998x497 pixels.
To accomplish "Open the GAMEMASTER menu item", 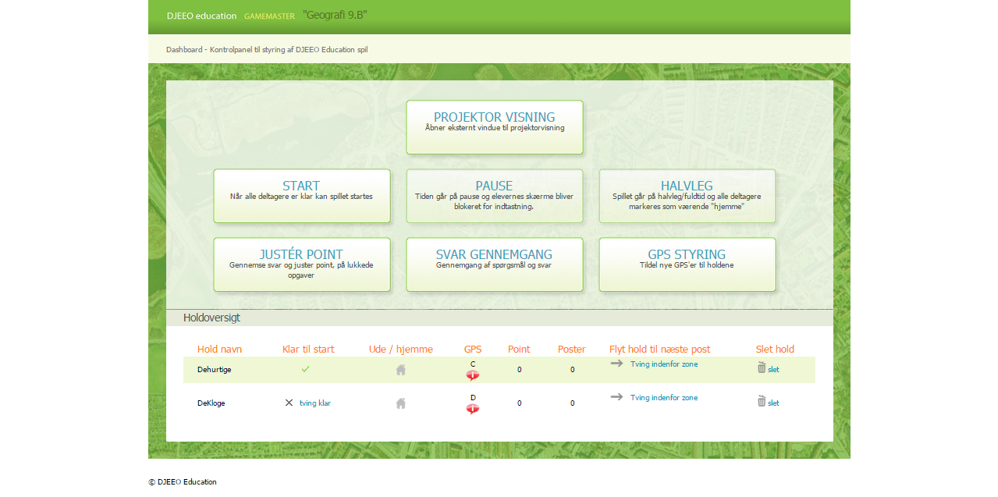I will coord(268,16).
